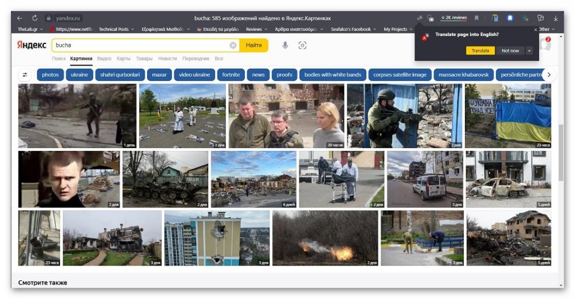Select the shahri qurbonlari chip
This screenshot has width=575, height=299.
[120, 74]
